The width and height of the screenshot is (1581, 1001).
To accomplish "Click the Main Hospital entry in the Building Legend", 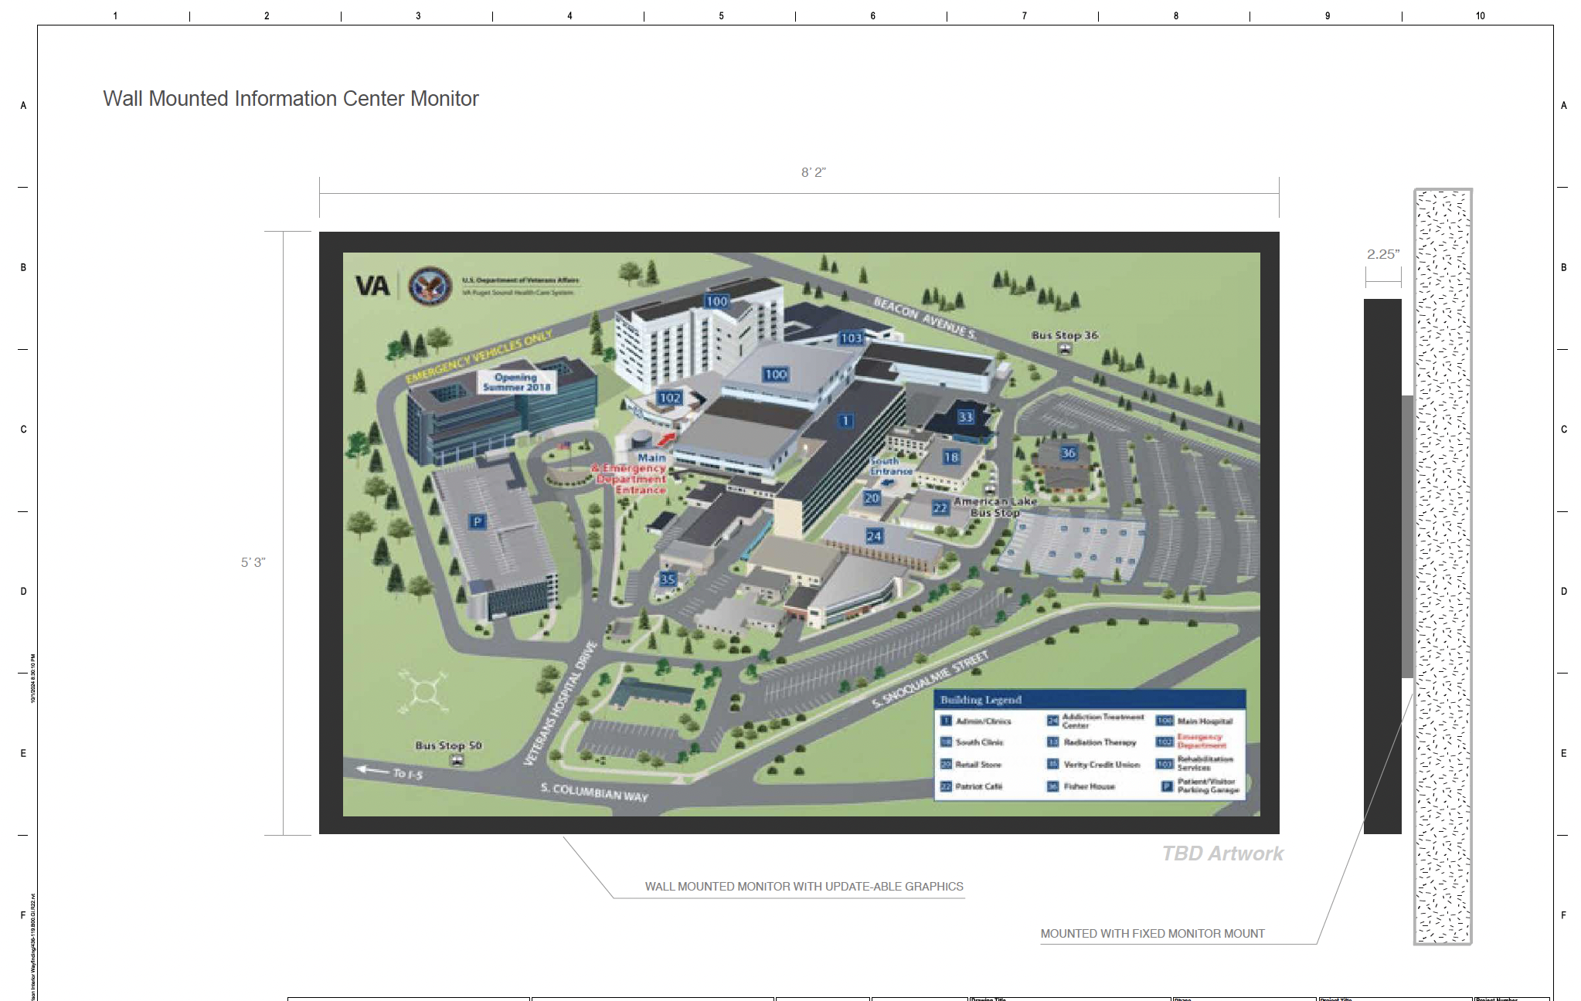I will pyautogui.click(x=1204, y=721).
